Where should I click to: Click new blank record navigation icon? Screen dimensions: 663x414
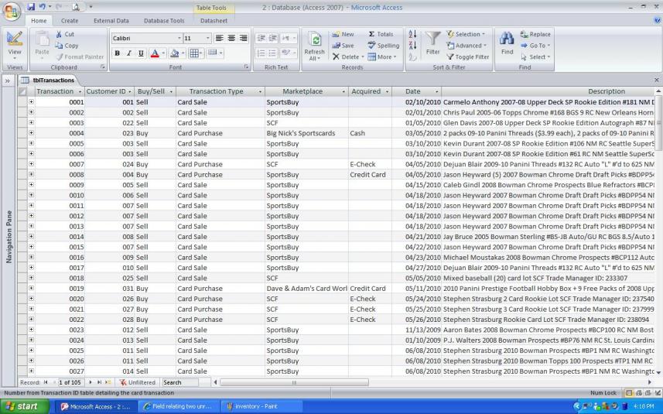[x=108, y=382]
